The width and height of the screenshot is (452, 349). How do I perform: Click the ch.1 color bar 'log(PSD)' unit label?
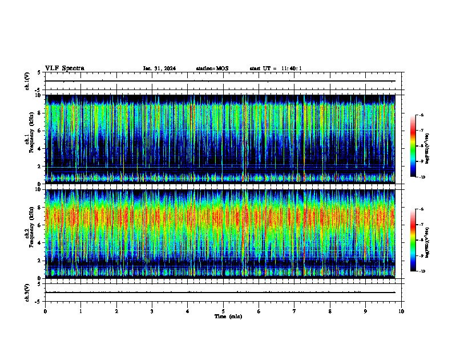pos(427,148)
